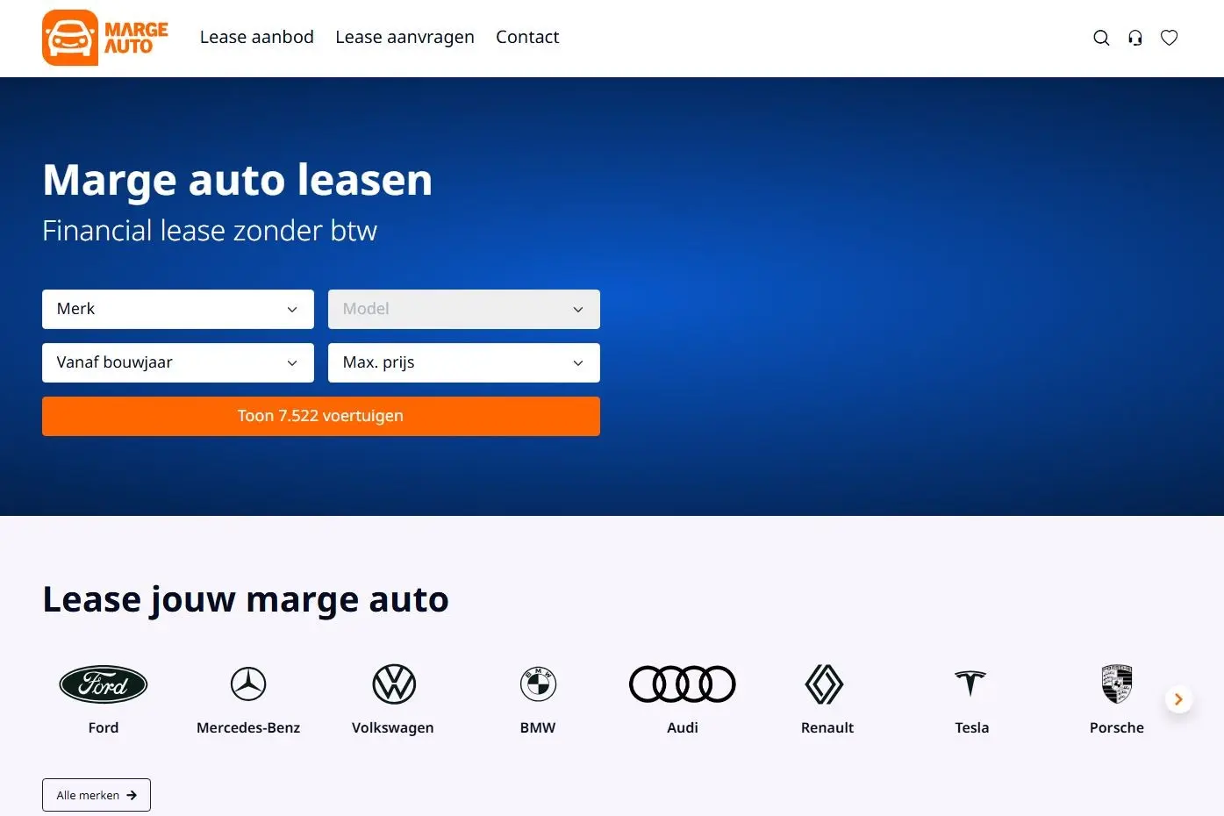Open the Vanaf bouwjaar dropdown
The image size is (1224, 816).
pyautogui.click(x=177, y=362)
